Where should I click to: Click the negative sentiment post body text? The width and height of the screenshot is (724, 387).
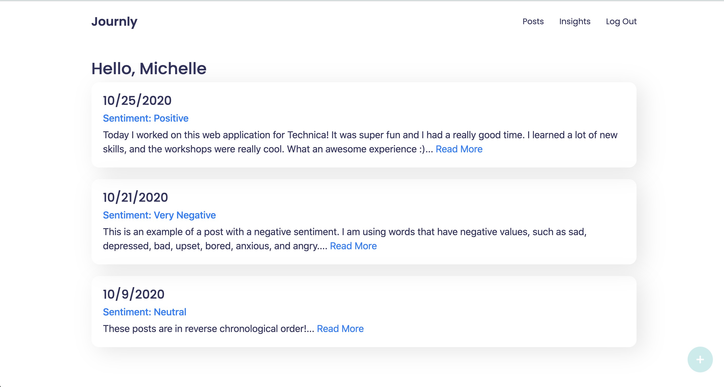[281, 232]
